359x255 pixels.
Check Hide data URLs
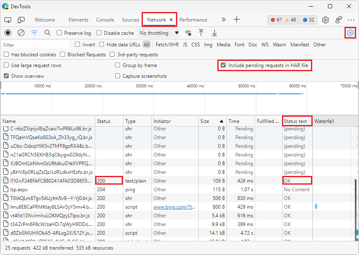[x=101, y=44]
